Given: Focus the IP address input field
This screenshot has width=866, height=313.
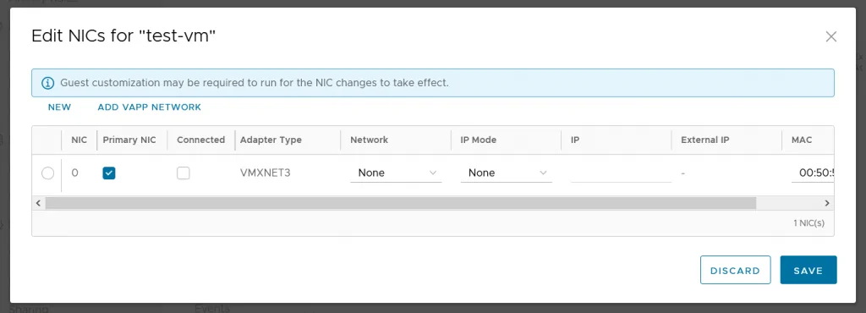Looking at the screenshot, I should (x=622, y=173).
